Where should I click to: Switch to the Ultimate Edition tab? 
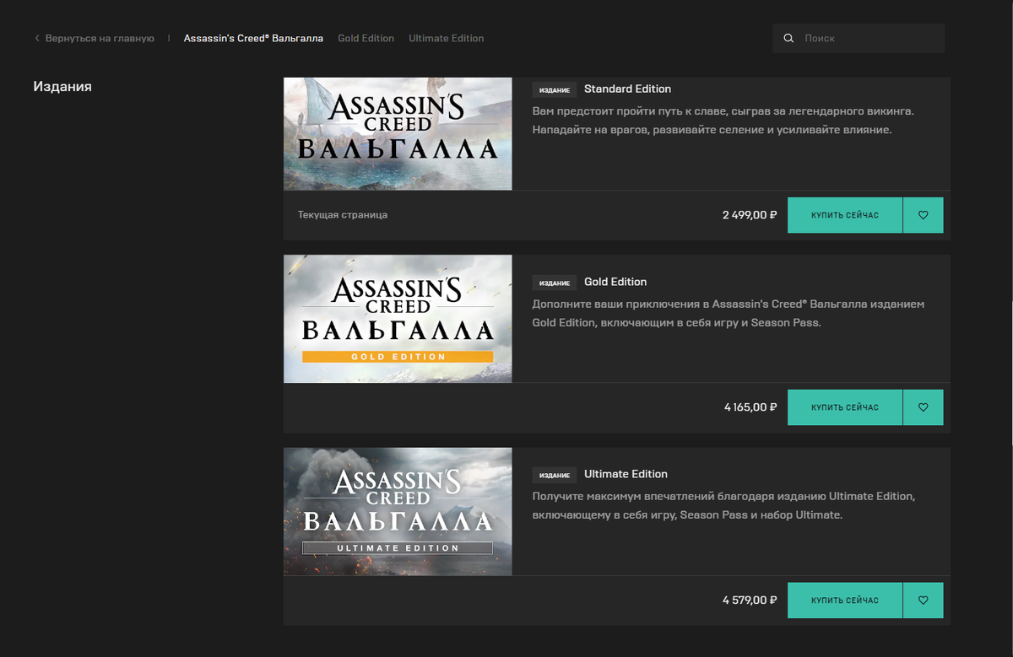click(x=447, y=38)
